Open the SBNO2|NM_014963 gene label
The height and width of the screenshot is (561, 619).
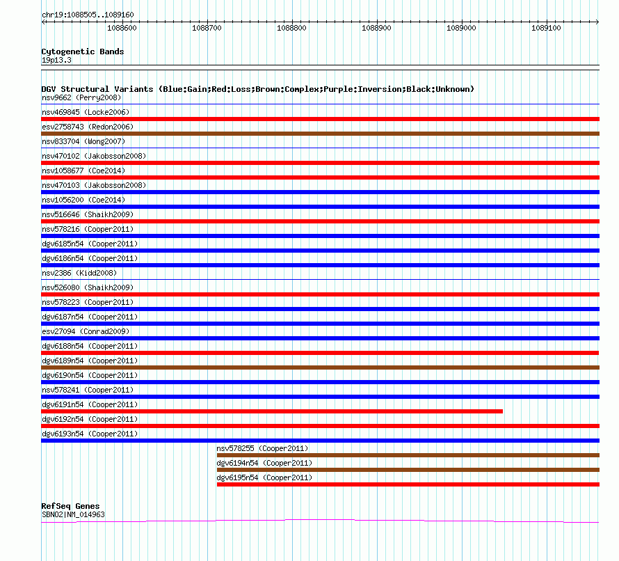(x=74, y=515)
